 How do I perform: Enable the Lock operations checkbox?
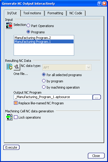[x=16, y=117]
